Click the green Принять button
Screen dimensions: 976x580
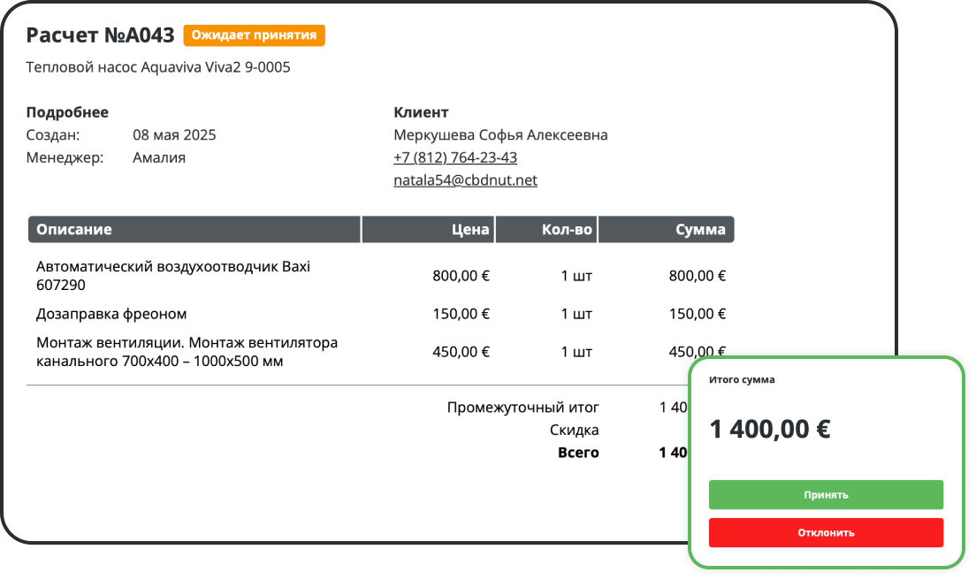click(x=826, y=494)
